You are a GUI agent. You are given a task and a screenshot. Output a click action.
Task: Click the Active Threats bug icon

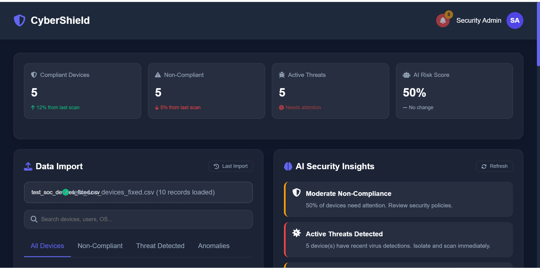click(x=282, y=75)
